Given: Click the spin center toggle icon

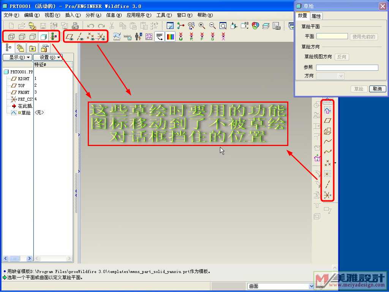Looking at the screenshot, I should (x=180, y=25).
